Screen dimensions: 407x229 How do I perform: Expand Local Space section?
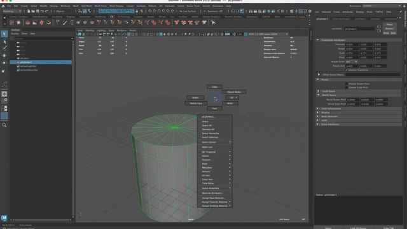coord(319,91)
